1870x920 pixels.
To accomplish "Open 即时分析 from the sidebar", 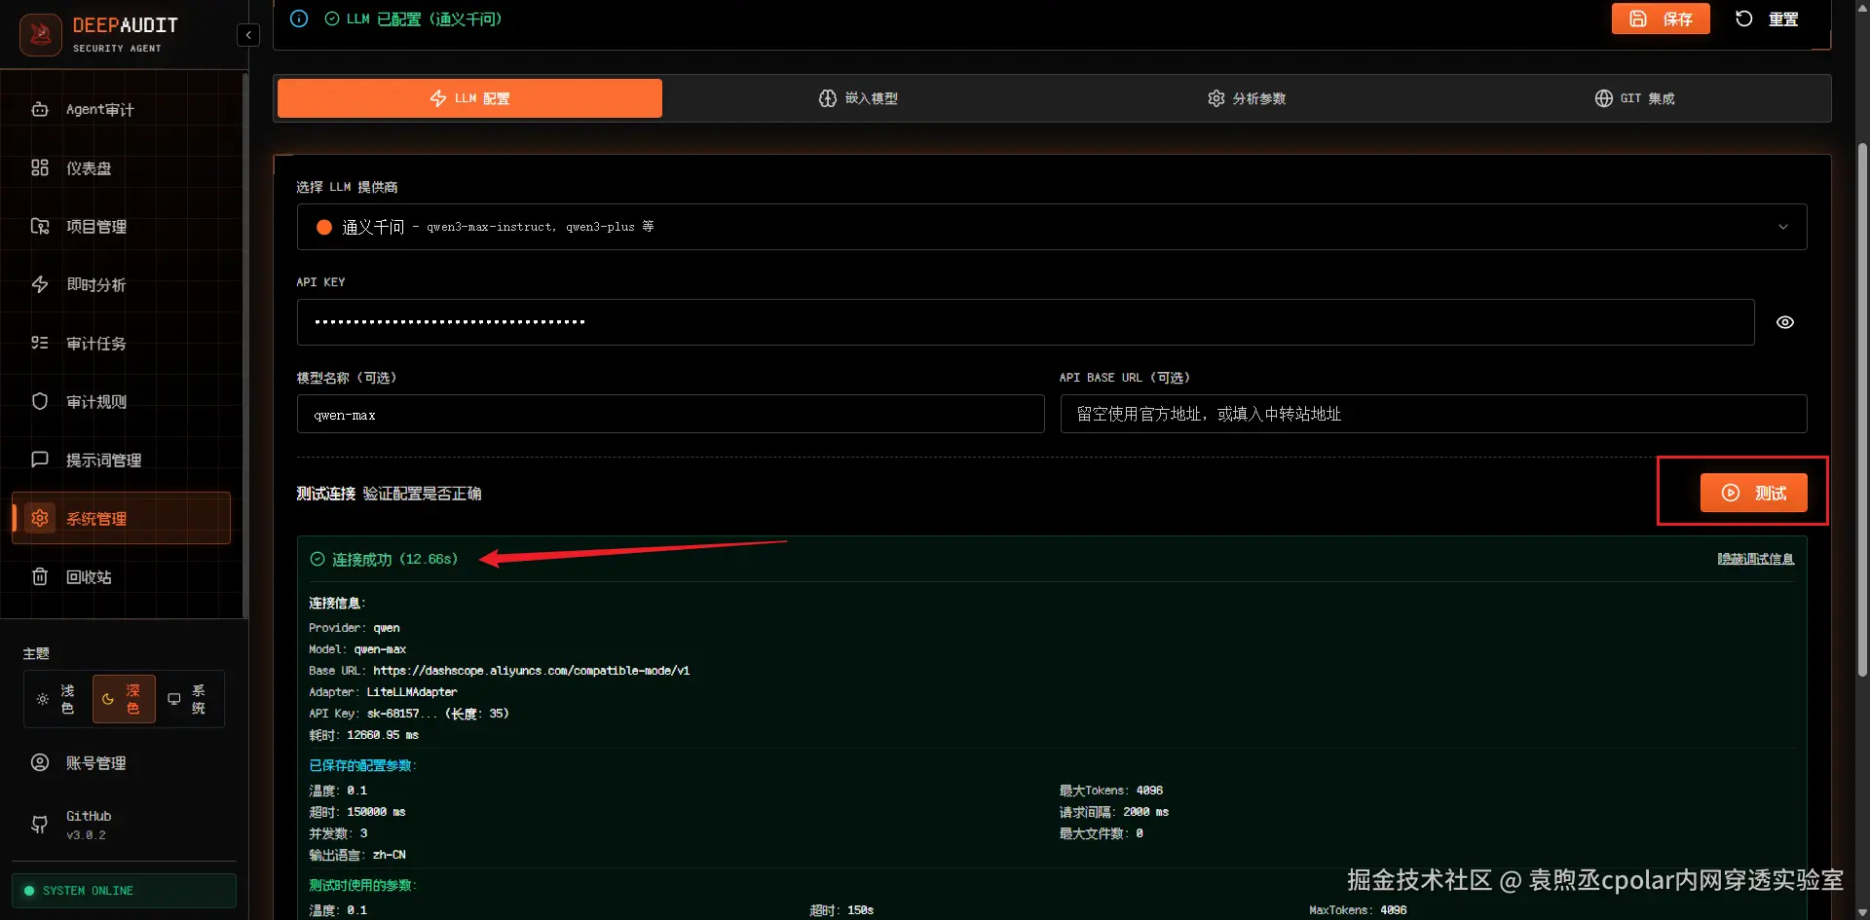I will (122, 285).
